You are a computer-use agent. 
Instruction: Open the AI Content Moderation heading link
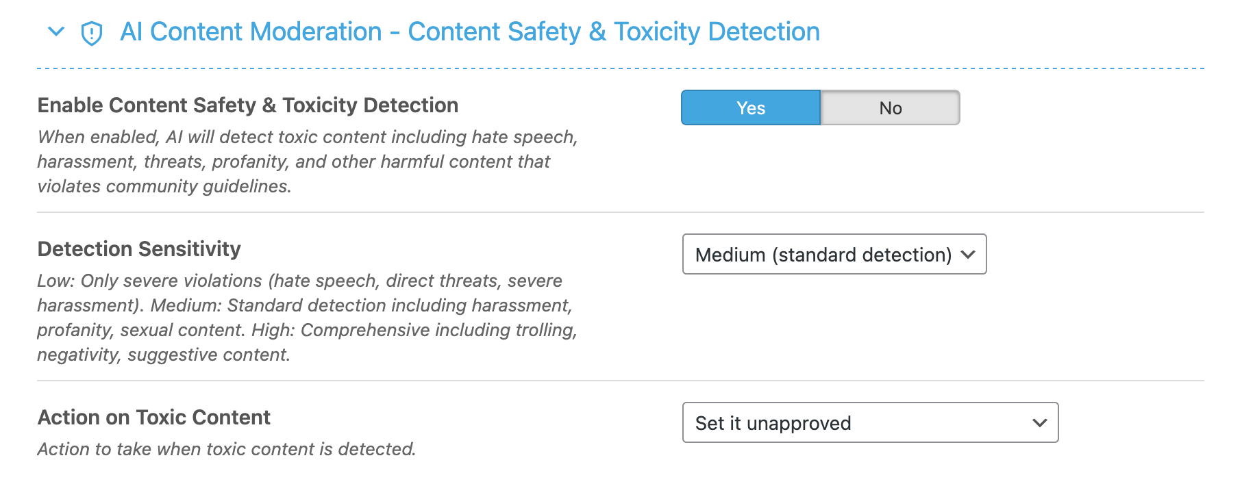(x=470, y=31)
